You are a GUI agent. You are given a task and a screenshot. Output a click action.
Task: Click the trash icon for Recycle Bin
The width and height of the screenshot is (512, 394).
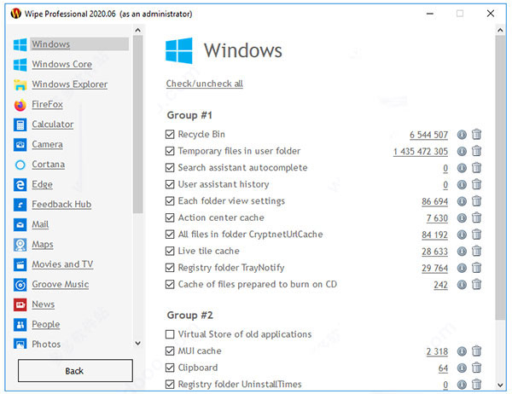pyautogui.click(x=477, y=134)
